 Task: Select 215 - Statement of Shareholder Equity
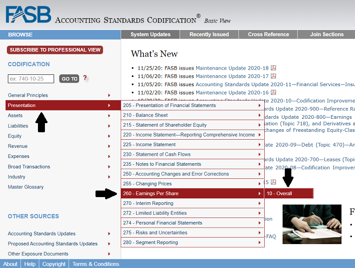pos(192,125)
